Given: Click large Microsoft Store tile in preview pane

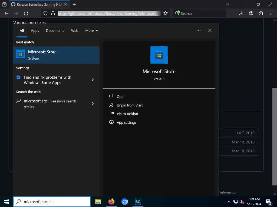Looking at the screenshot, I should point(159,55).
